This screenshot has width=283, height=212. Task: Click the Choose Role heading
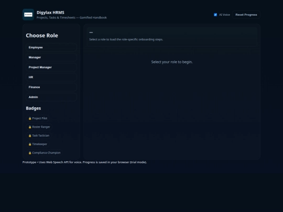coord(42,36)
